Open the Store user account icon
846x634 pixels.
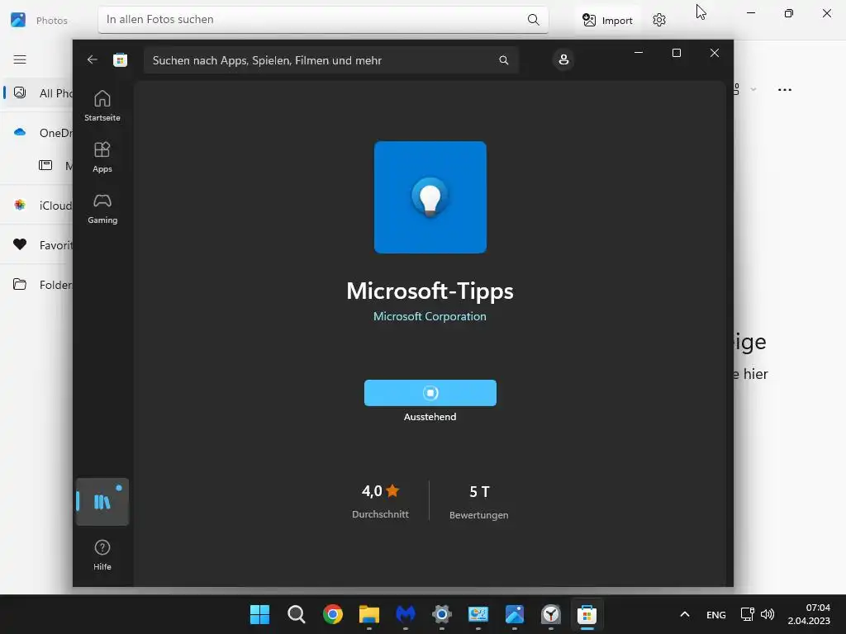point(563,59)
